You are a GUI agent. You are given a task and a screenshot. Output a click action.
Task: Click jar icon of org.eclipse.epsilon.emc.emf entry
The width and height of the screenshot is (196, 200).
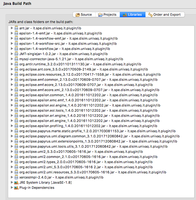(16, 100)
